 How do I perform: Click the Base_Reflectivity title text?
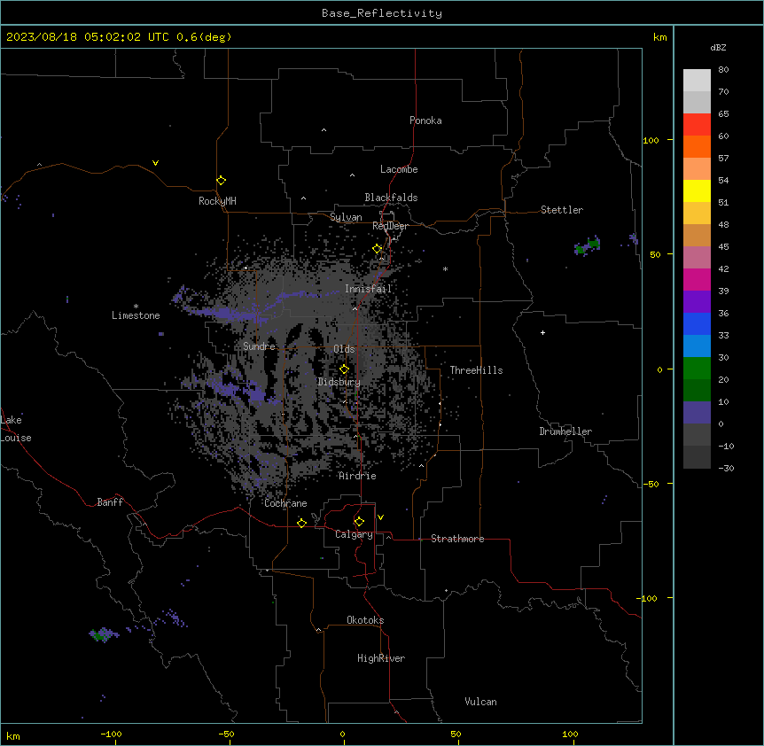pos(382,13)
